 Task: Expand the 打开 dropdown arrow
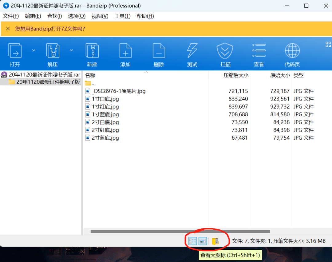(34, 50)
